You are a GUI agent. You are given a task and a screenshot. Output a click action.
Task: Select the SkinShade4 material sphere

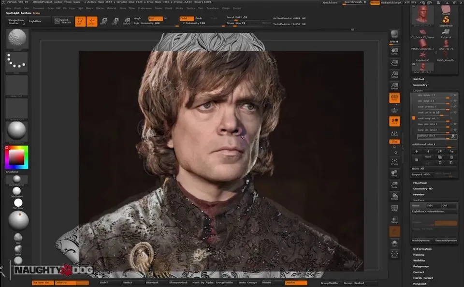tap(16, 191)
